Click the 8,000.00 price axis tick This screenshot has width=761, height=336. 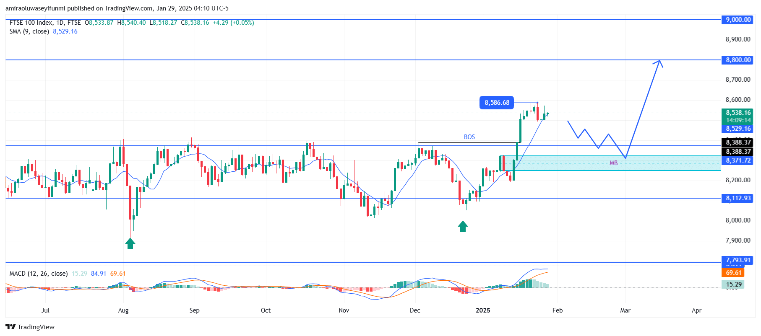738,220
